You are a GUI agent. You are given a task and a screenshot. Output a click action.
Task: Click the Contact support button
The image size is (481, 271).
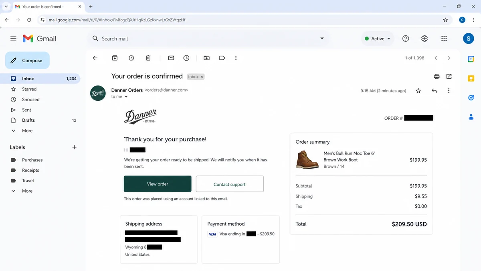click(230, 184)
